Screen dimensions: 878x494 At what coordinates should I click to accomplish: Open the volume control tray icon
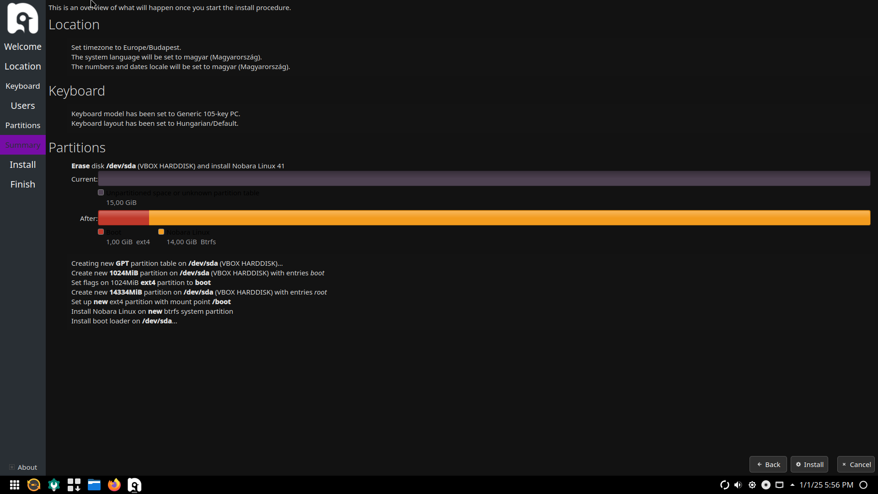(x=738, y=485)
